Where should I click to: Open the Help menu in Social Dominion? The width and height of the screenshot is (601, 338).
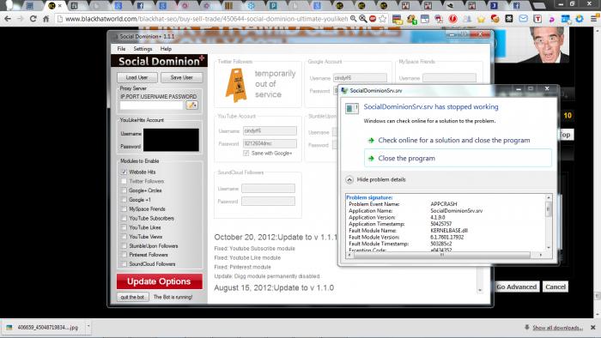click(x=166, y=49)
